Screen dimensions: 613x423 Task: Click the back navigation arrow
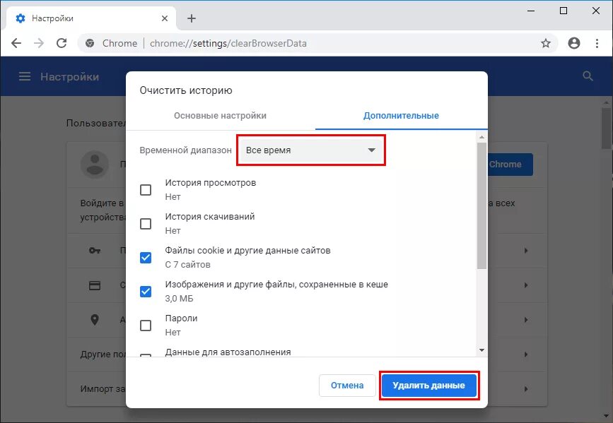click(16, 43)
